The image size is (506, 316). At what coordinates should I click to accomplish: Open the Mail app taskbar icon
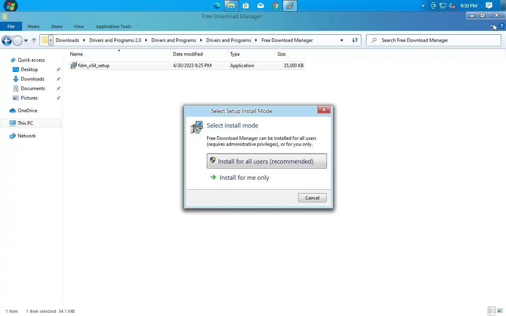(261, 6)
